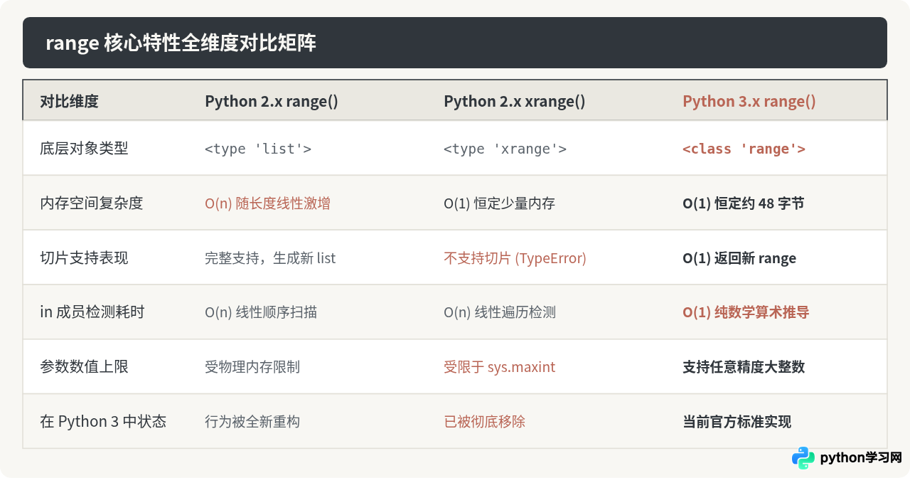Click the cell 'O(1) 纯数学算术推导'
910x478 pixels.
tap(746, 312)
